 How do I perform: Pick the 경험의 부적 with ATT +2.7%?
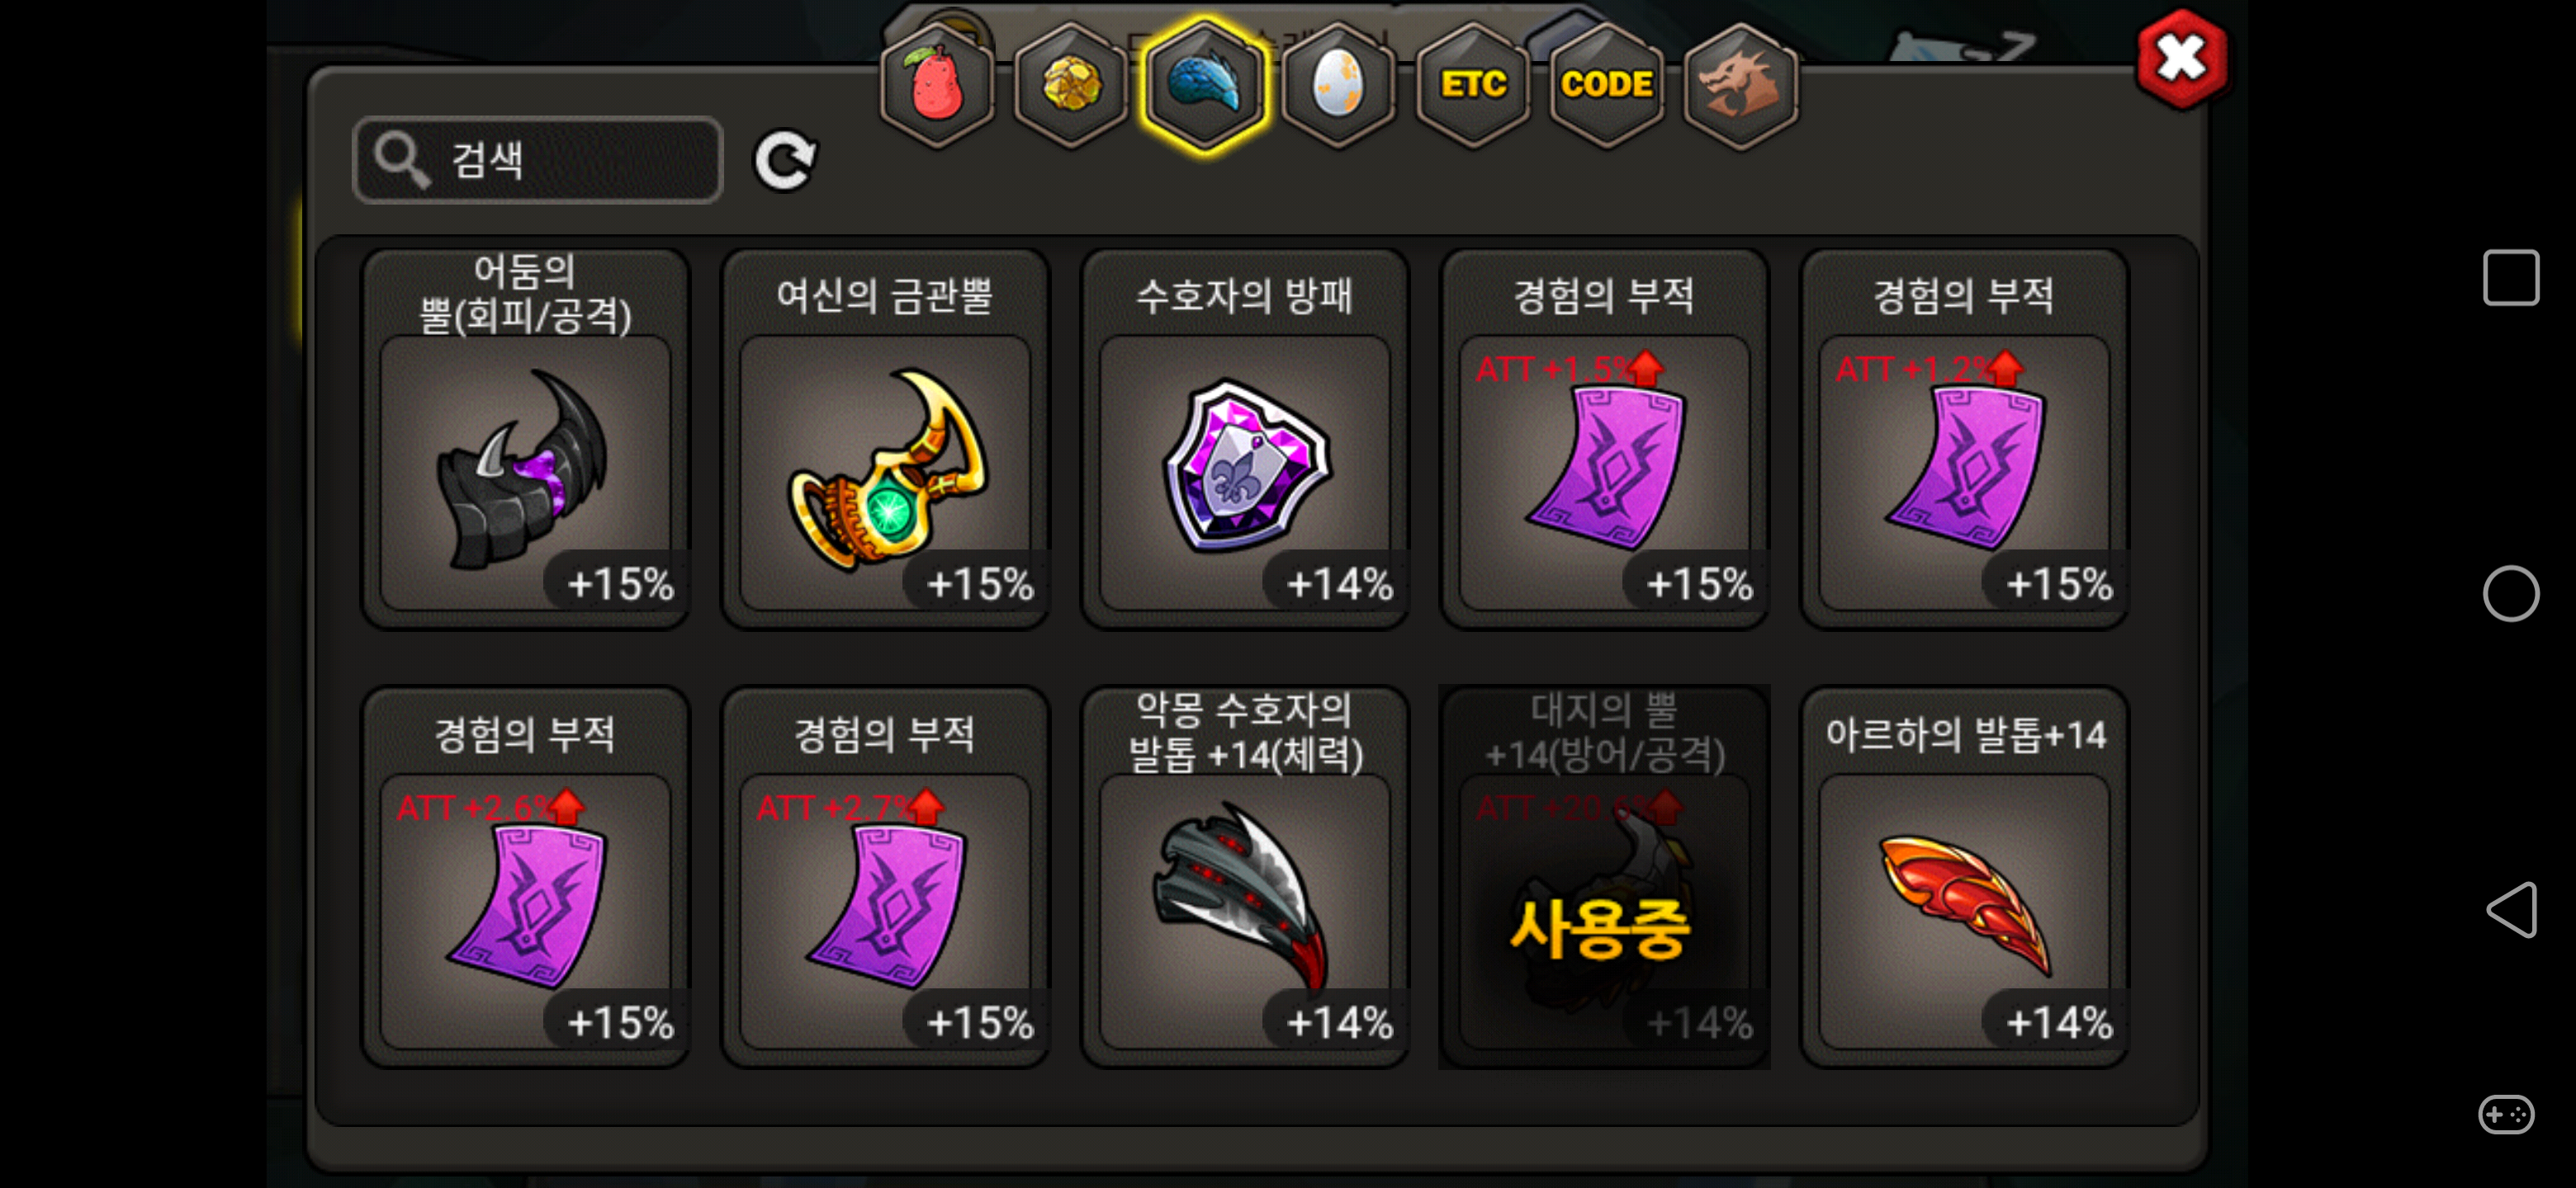(885, 876)
